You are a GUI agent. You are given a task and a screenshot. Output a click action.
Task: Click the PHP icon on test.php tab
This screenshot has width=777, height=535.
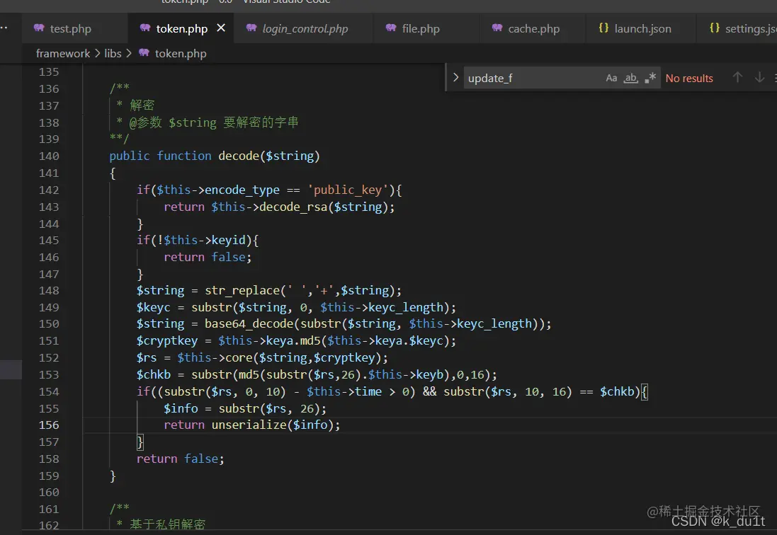tap(39, 28)
